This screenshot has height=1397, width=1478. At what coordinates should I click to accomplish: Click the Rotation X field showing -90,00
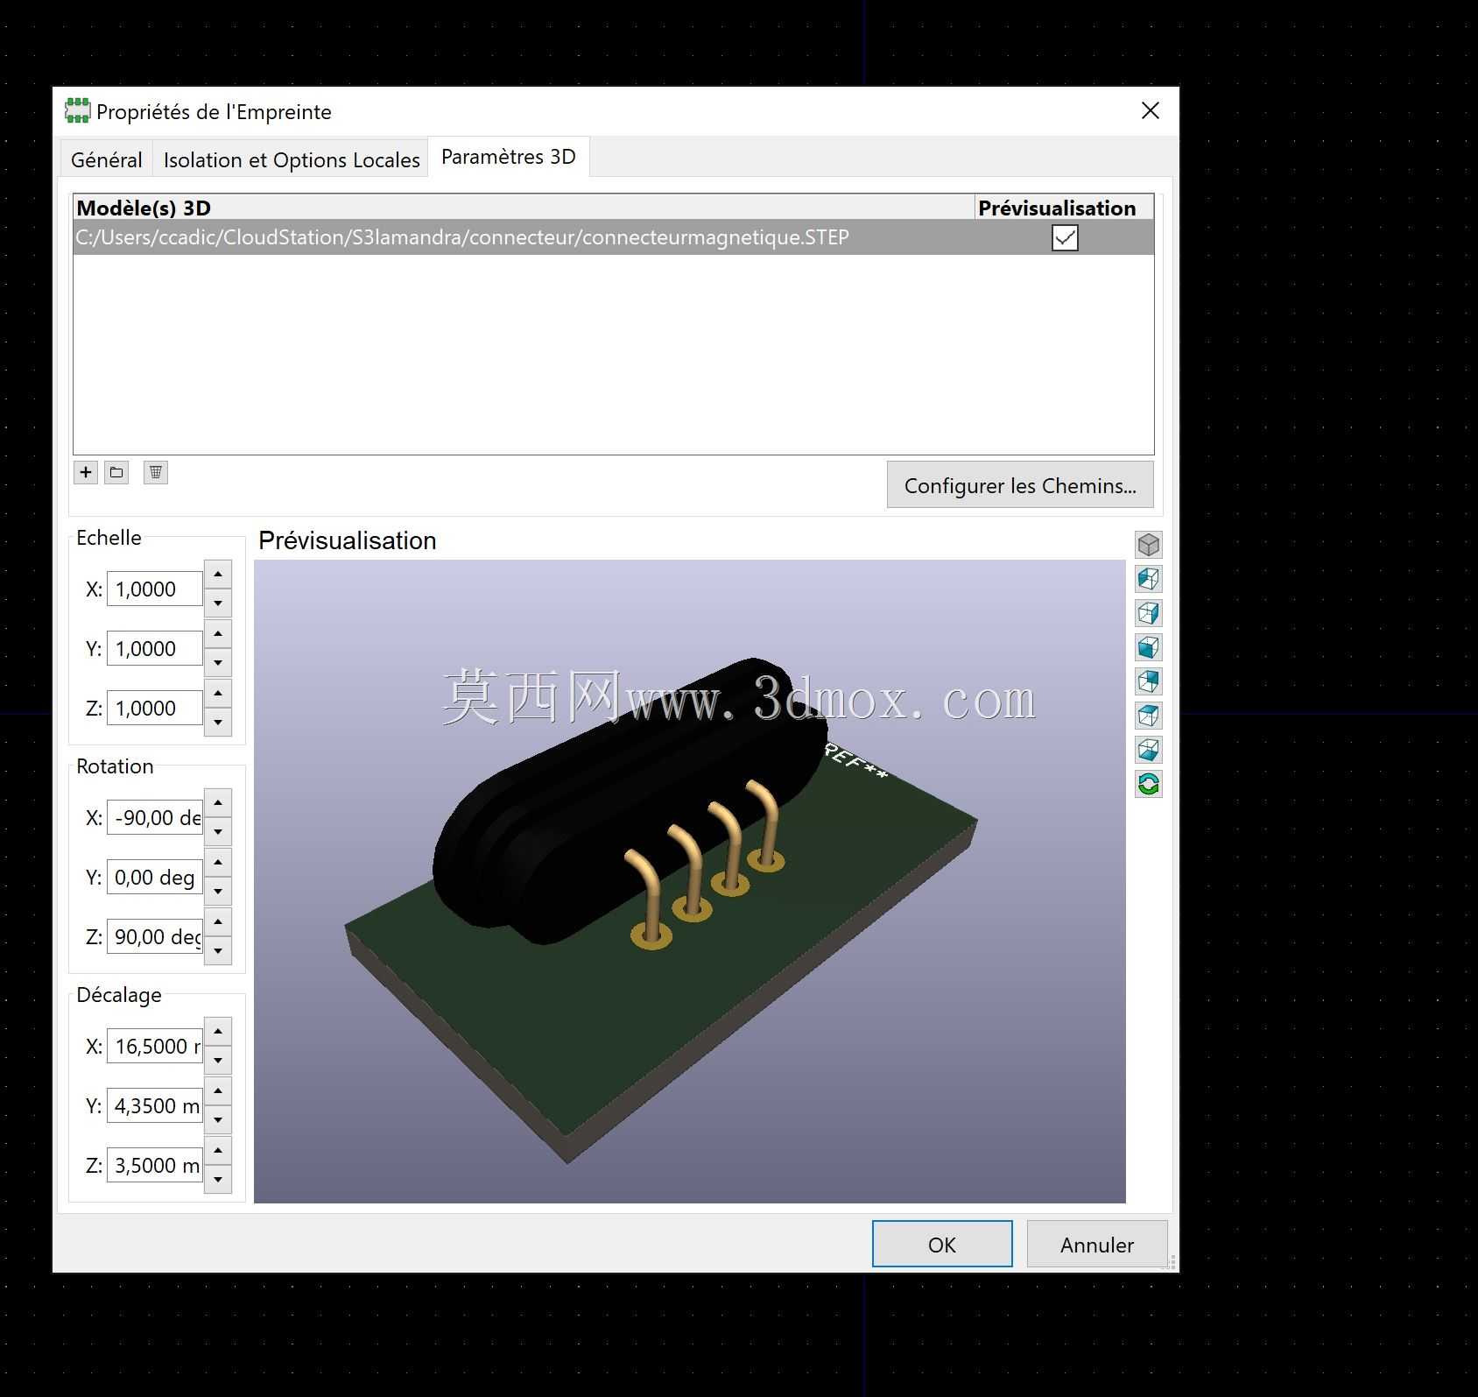click(x=155, y=817)
